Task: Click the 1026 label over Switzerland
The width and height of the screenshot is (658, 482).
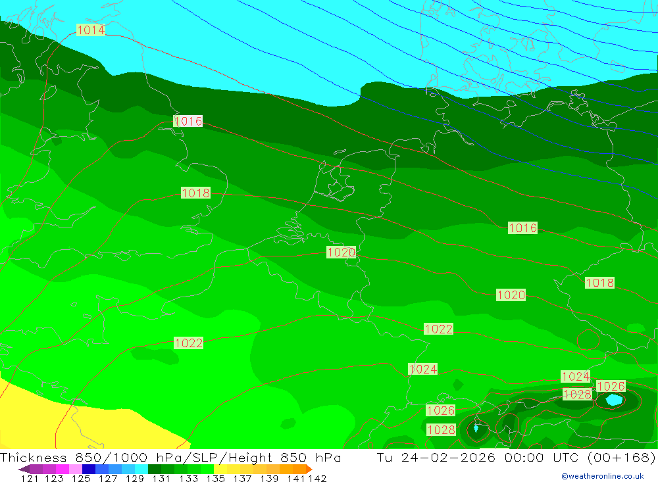Action: [441, 410]
